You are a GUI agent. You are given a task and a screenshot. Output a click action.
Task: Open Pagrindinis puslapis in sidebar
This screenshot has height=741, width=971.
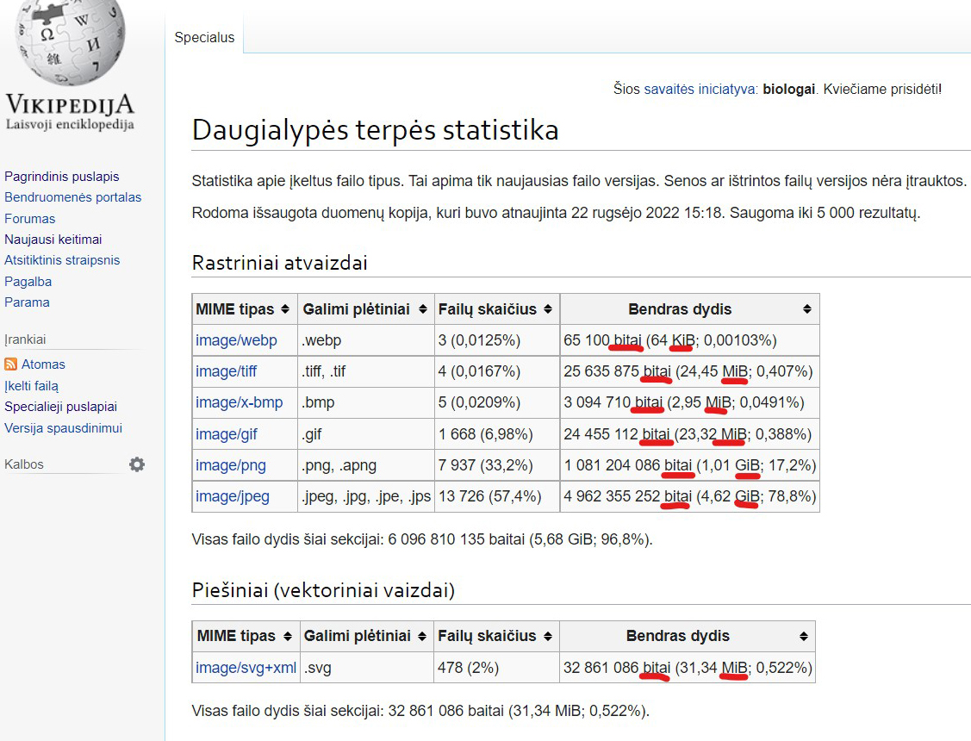pos(62,177)
